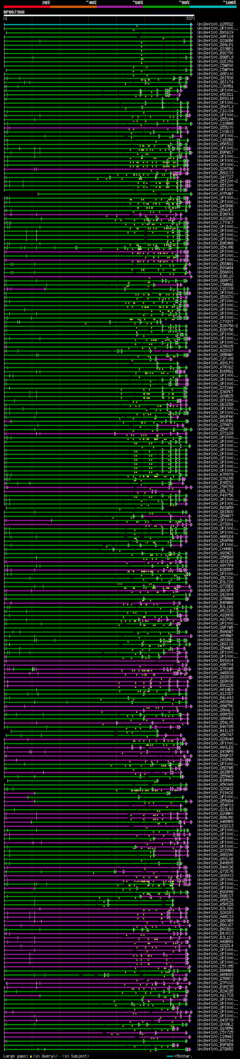The image size is (240, 1059).
Task: Click the purple ~60% identity color scale segment
Action: (x=120, y=7)
